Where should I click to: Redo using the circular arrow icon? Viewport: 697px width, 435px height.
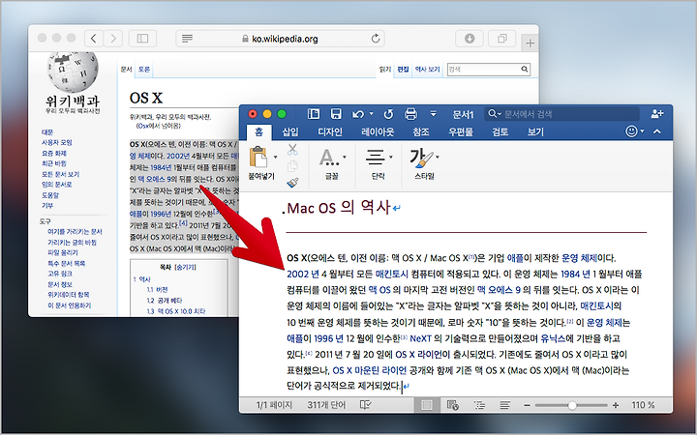click(x=388, y=114)
